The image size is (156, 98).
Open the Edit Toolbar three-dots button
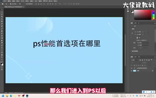pyautogui.click(x=2, y=60)
